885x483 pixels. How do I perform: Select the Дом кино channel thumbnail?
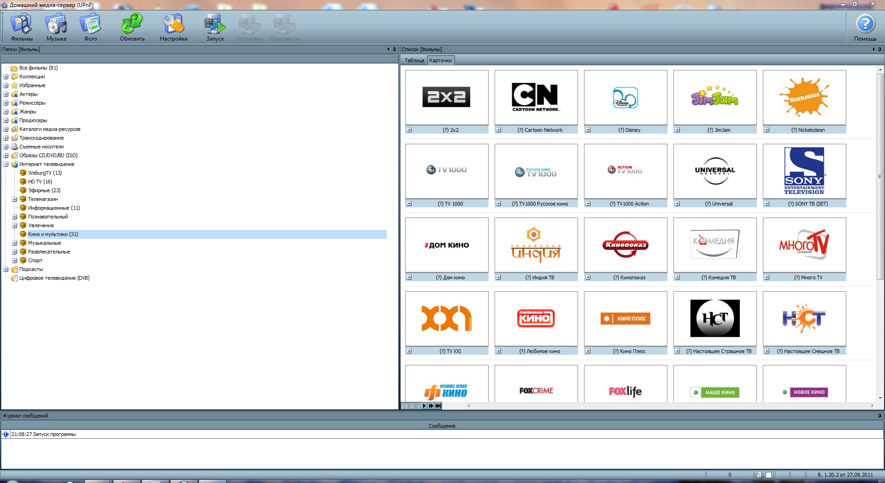tap(447, 245)
